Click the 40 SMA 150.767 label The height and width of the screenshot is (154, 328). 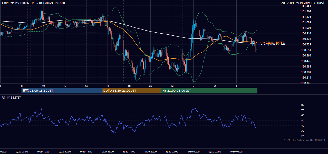[x=272, y=43]
